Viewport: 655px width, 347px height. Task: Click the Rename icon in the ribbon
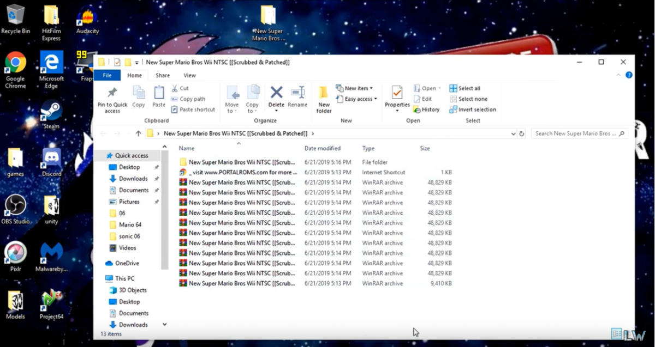(297, 95)
